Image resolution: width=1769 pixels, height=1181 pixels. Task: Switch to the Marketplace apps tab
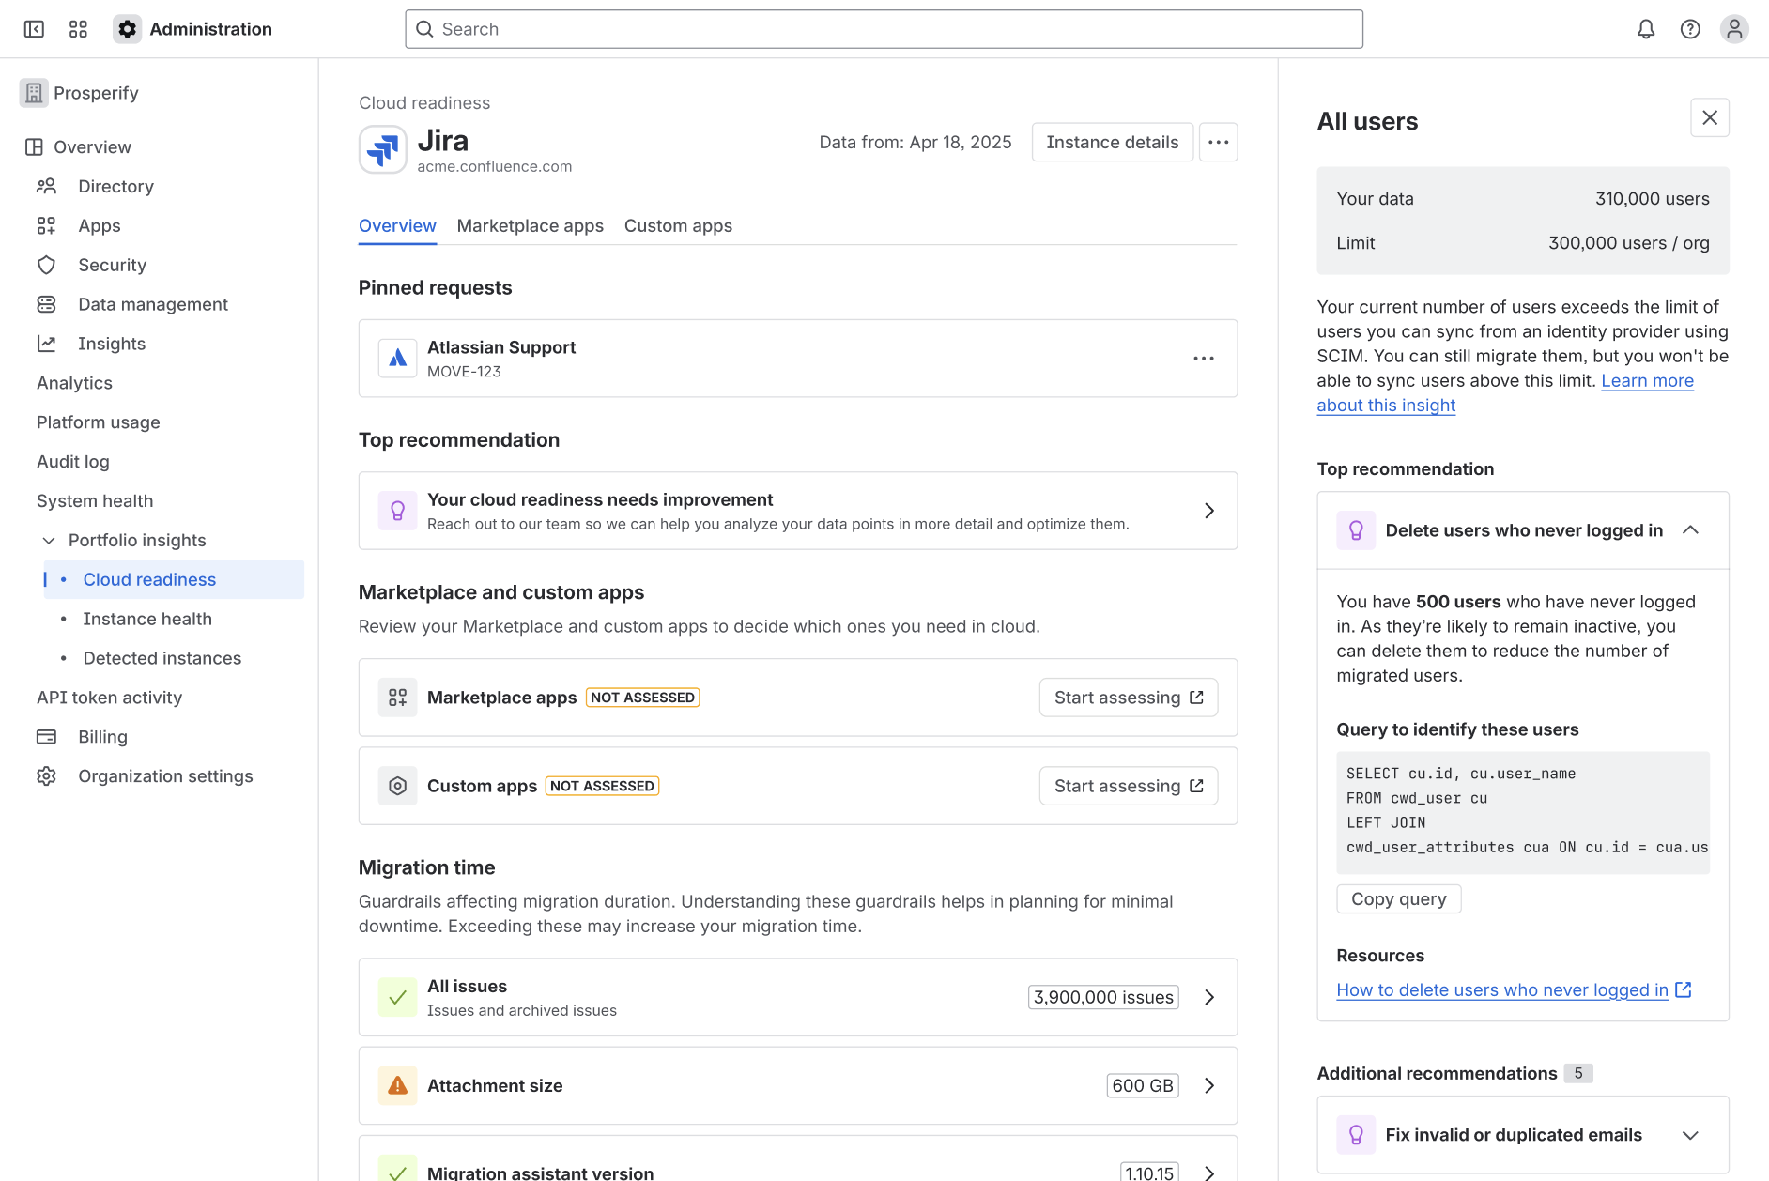click(x=530, y=225)
